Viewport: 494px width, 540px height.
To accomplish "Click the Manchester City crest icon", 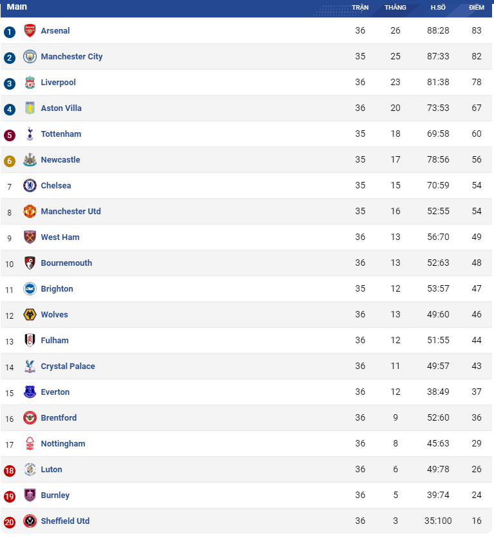I will 30,57.
